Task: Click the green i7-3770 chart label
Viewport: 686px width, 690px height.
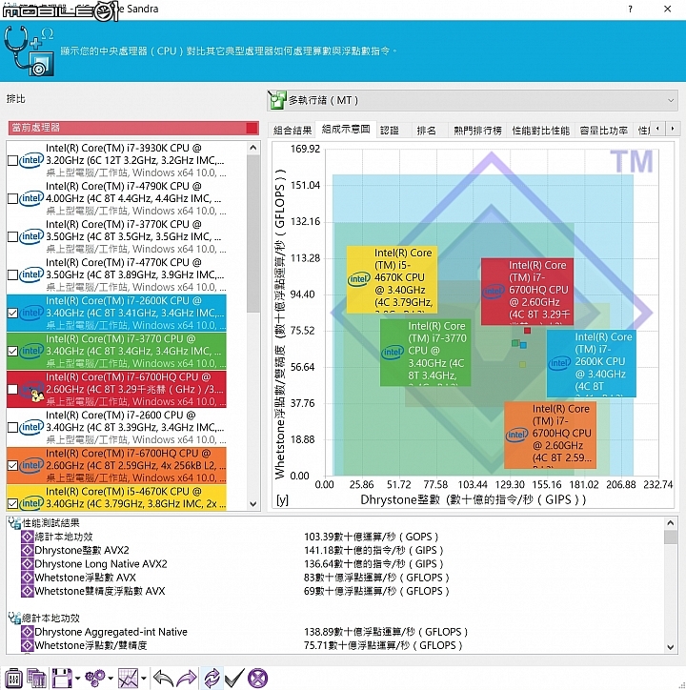Action: pos(425,353)
